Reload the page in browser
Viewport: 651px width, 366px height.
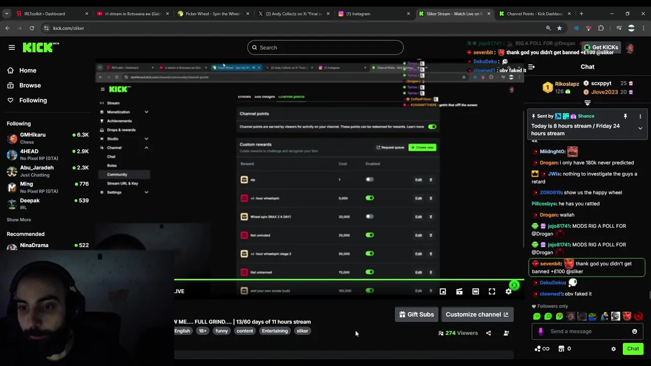[x=32, y=28]
